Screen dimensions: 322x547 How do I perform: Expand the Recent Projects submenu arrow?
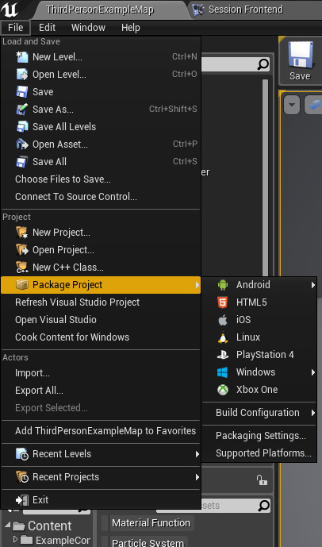tap(197, 477)
